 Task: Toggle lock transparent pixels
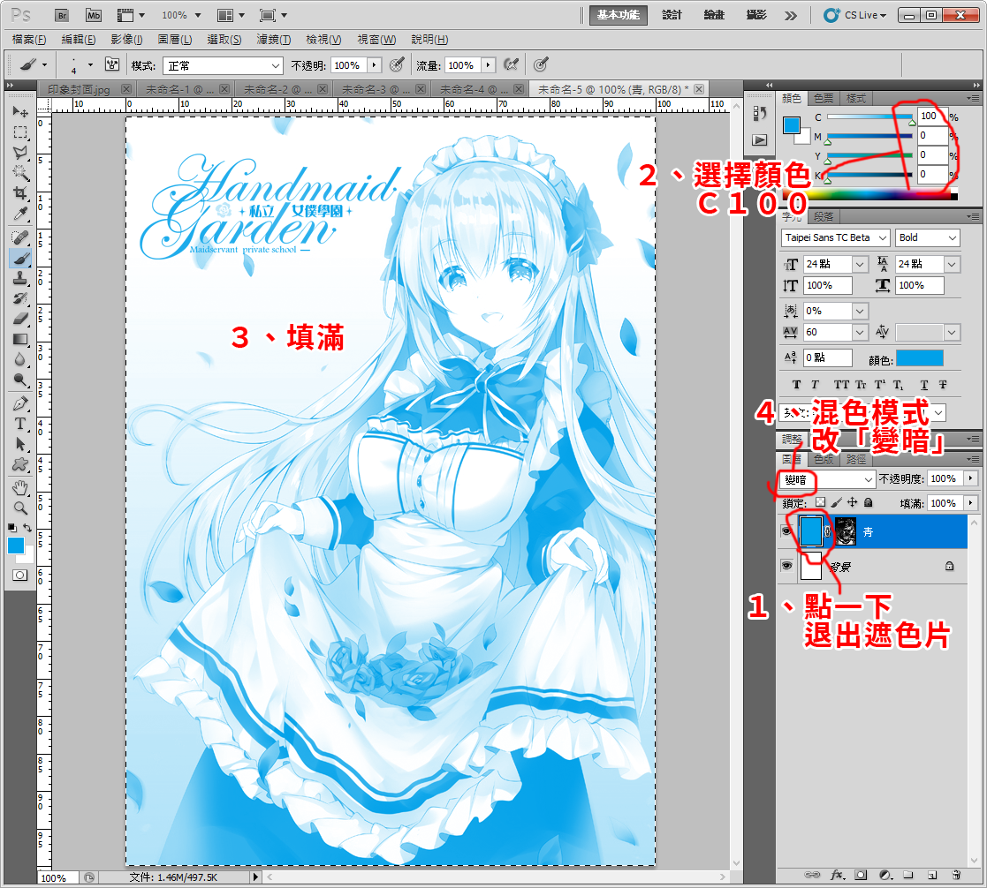[x=820, y=502]
